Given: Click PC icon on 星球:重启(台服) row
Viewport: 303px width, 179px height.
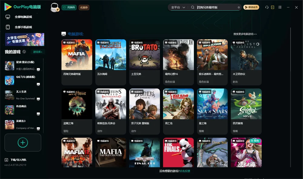Looking at the screenshot, I should pos(38,70).
